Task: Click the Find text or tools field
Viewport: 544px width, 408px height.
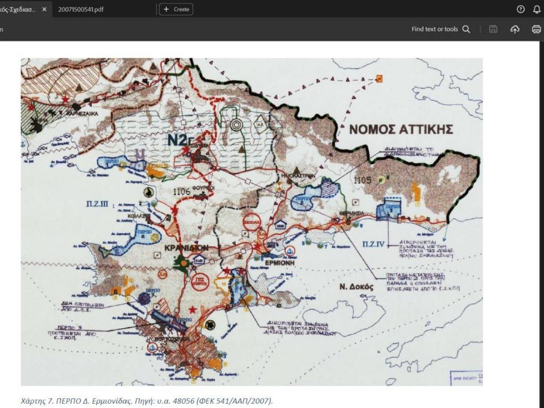Action: pos(434,29)
